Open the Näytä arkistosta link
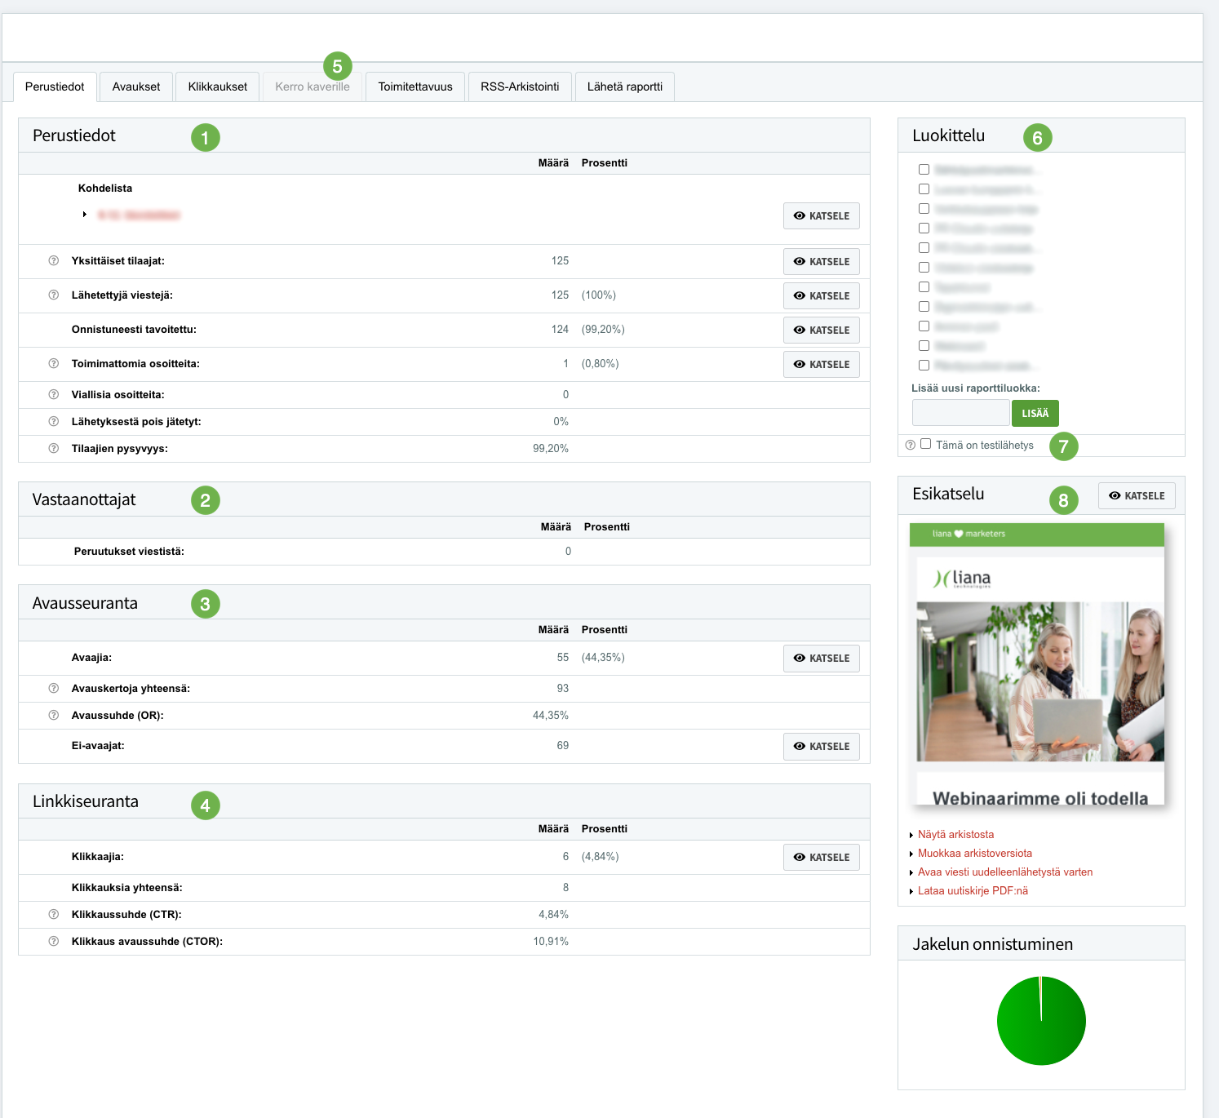The width and height of the screenshot is (1219, 1118). (955, 835)
